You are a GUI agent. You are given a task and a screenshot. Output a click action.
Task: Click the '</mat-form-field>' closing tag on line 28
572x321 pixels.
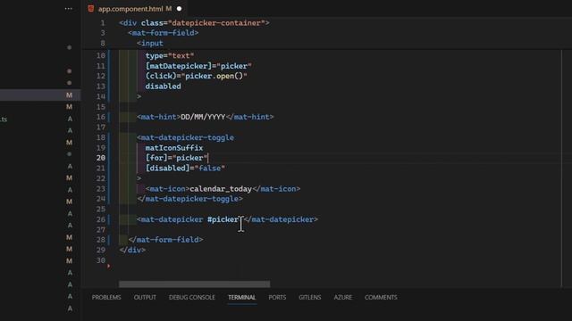tap(165, 240)
